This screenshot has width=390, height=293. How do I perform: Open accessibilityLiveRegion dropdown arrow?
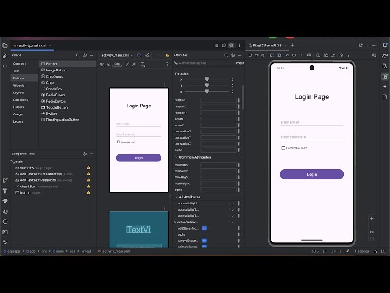click(x=233, y=203)
